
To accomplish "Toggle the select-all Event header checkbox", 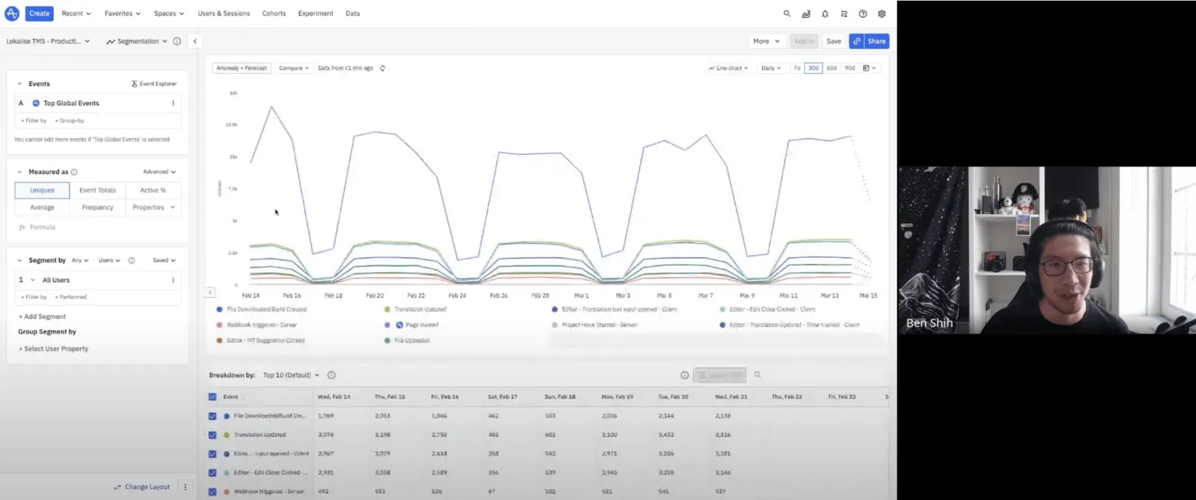I will pyautogui.click(x=212, y=397).
